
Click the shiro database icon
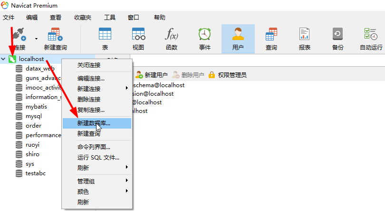click(x=19, y=154)
